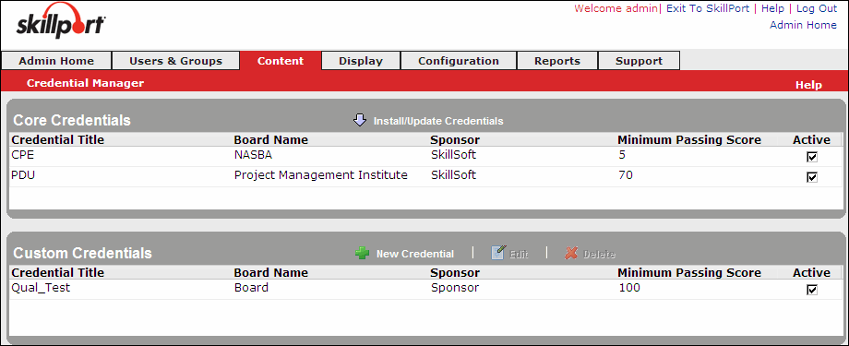Click Custom Credentials Minimum Passing Score header
Viewport: 849px width, 346px height.
689,273
